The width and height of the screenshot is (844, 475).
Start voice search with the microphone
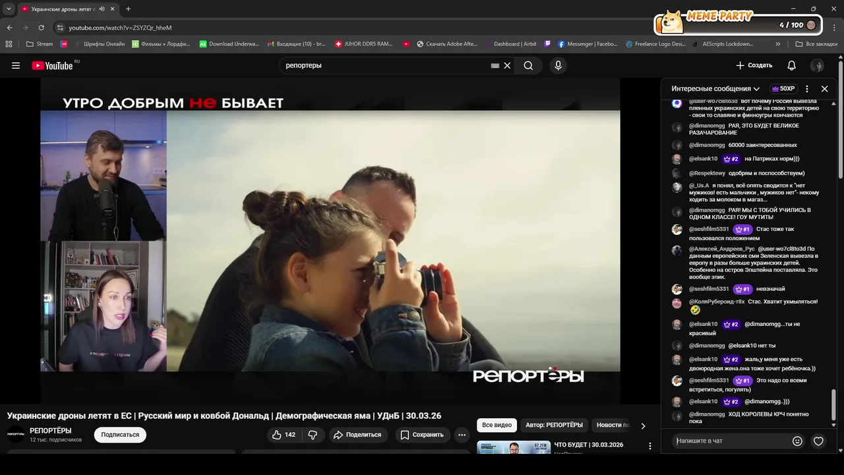click(x=558, y=65)
